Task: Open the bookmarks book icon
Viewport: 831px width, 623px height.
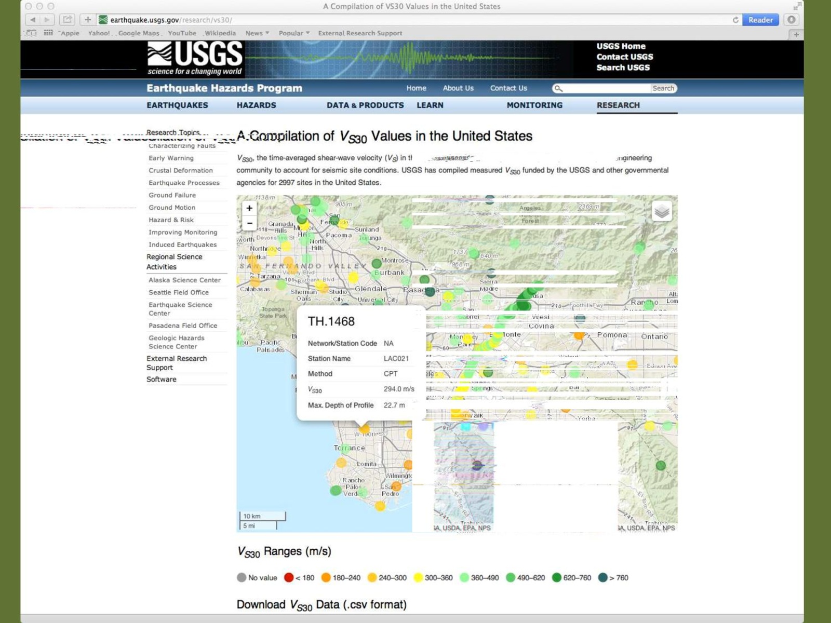Action: pos(32,33)
